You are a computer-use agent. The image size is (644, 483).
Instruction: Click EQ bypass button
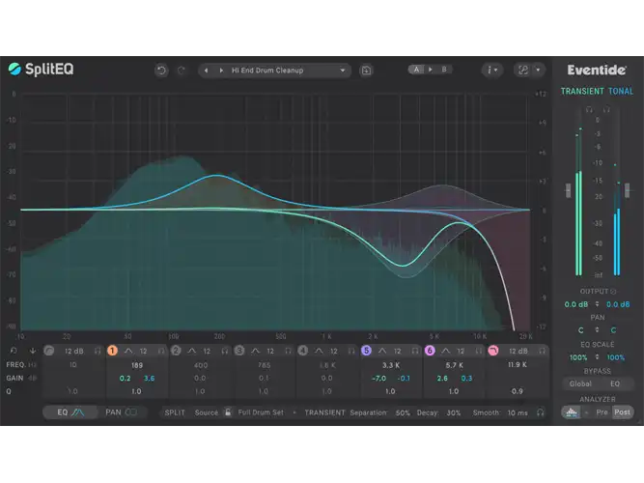point(615,384)
